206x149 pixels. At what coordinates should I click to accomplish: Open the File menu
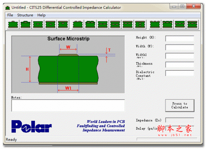point(10,15)
